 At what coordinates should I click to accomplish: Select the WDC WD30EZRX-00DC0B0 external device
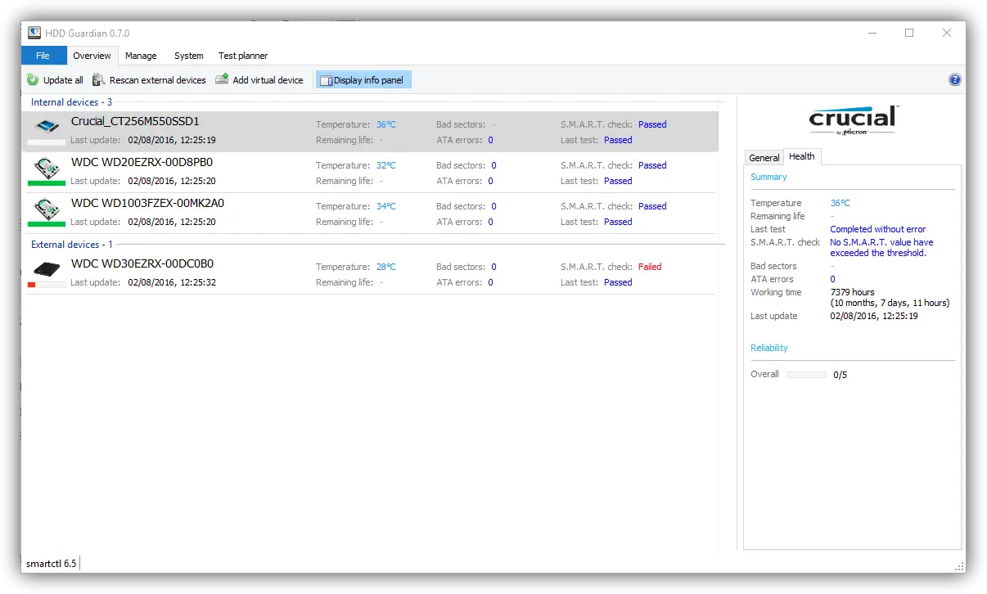(x=371, y=274)
